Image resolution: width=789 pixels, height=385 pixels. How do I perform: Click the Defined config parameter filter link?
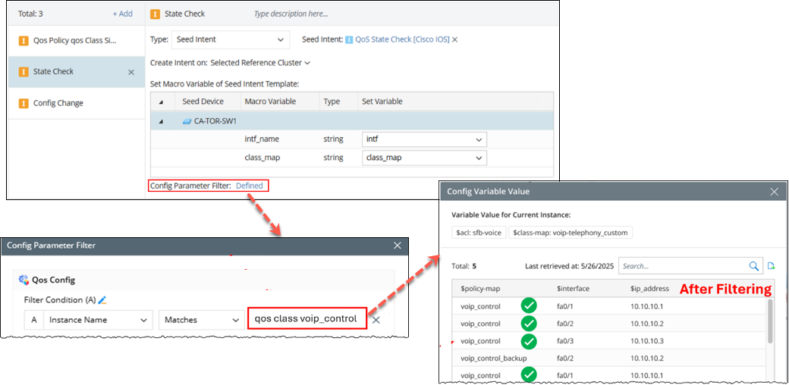click(250, 186)
